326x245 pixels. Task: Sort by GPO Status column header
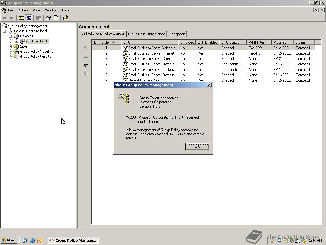click(233, 42)
